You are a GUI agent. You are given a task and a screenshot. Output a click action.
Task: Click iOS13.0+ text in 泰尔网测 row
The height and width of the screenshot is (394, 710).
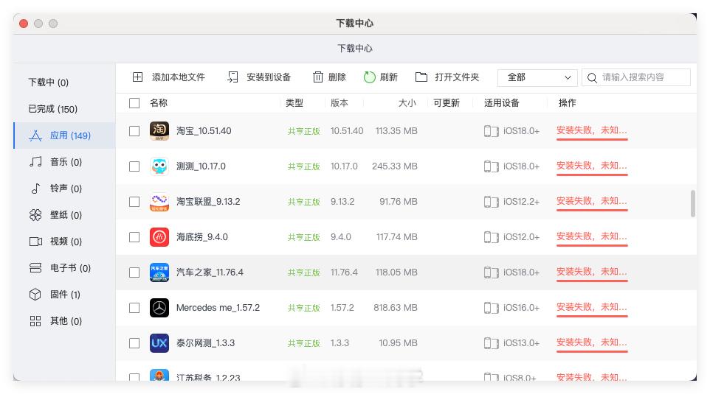pos(521,343)
